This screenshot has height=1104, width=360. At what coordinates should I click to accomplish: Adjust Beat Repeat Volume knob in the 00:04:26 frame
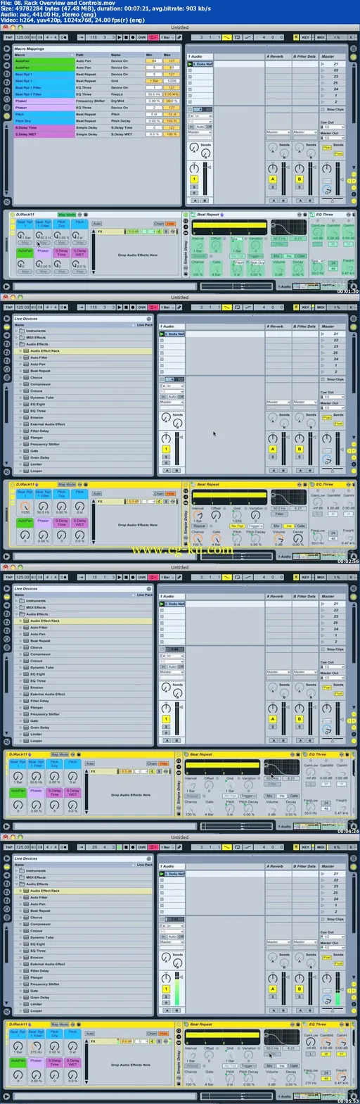click(x=271, y=809)
